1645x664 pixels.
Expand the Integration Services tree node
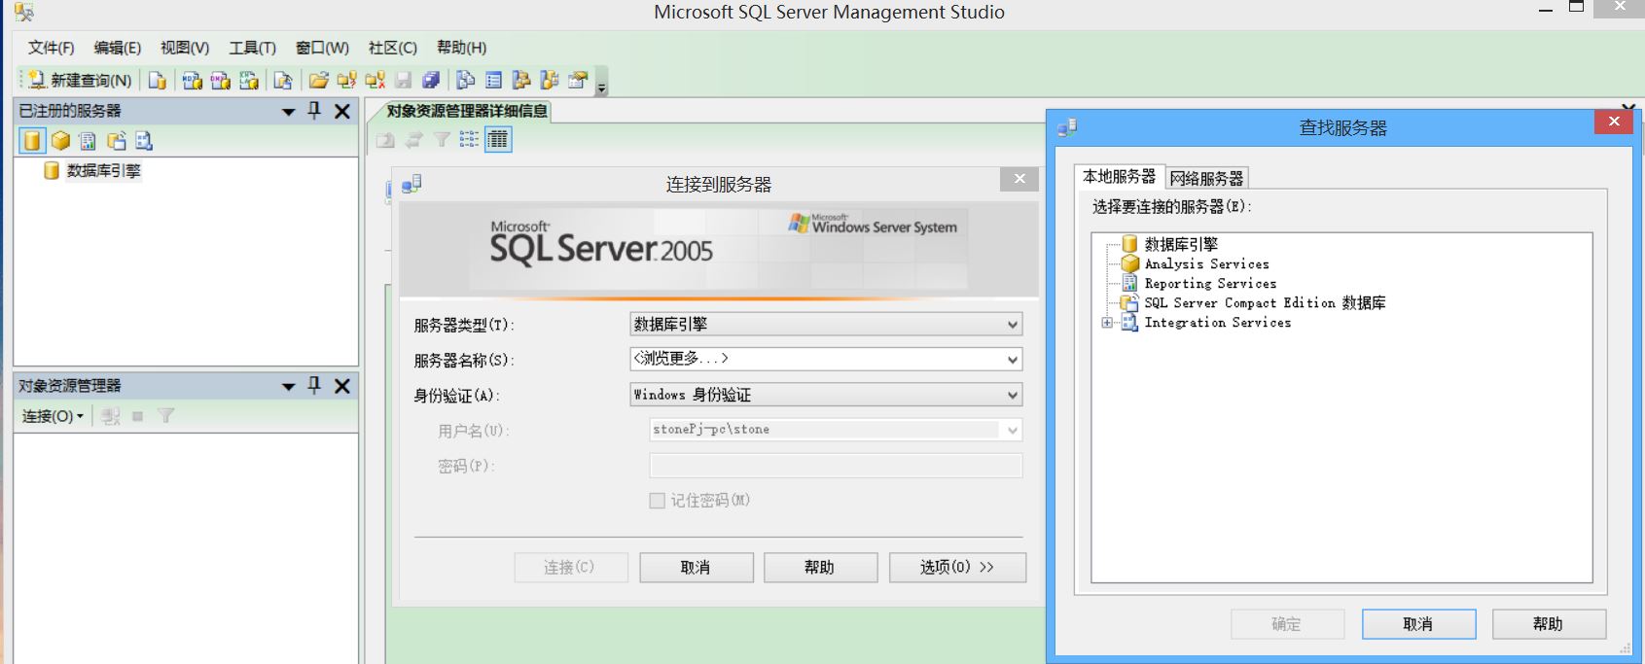pos(1107,323)
